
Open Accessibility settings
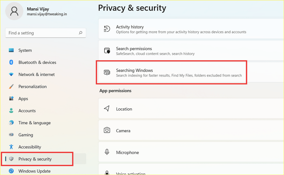tap(46, 147)
